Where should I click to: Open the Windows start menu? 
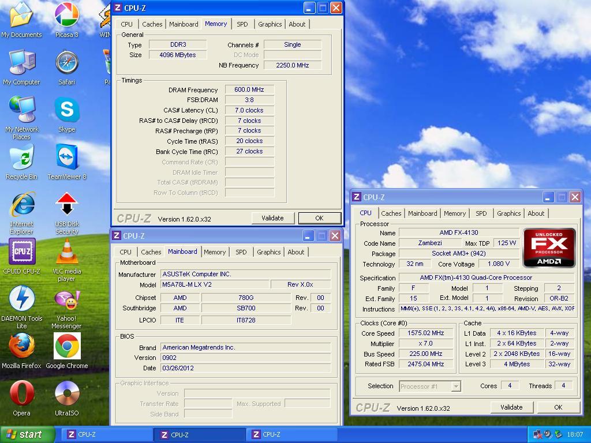coord(27,434)
